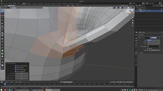The image size is (163, 91).
Task: Select the Poly Build tool
Action: (x=2, y=51)
